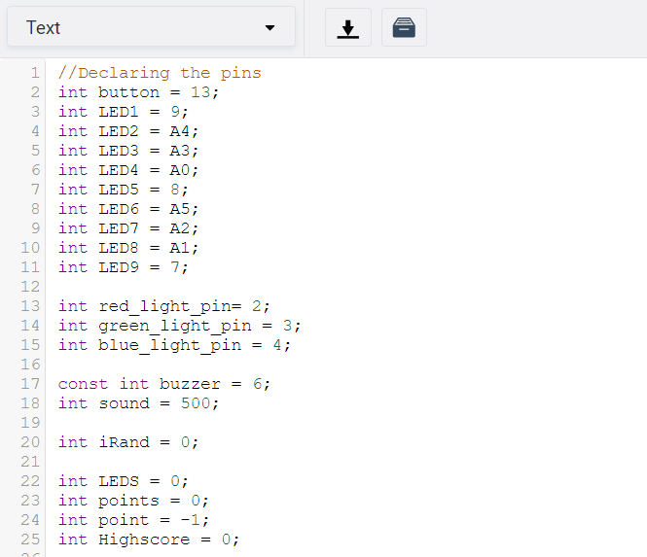Click the dropdown arrow beside Text

[x=270, y=28]
